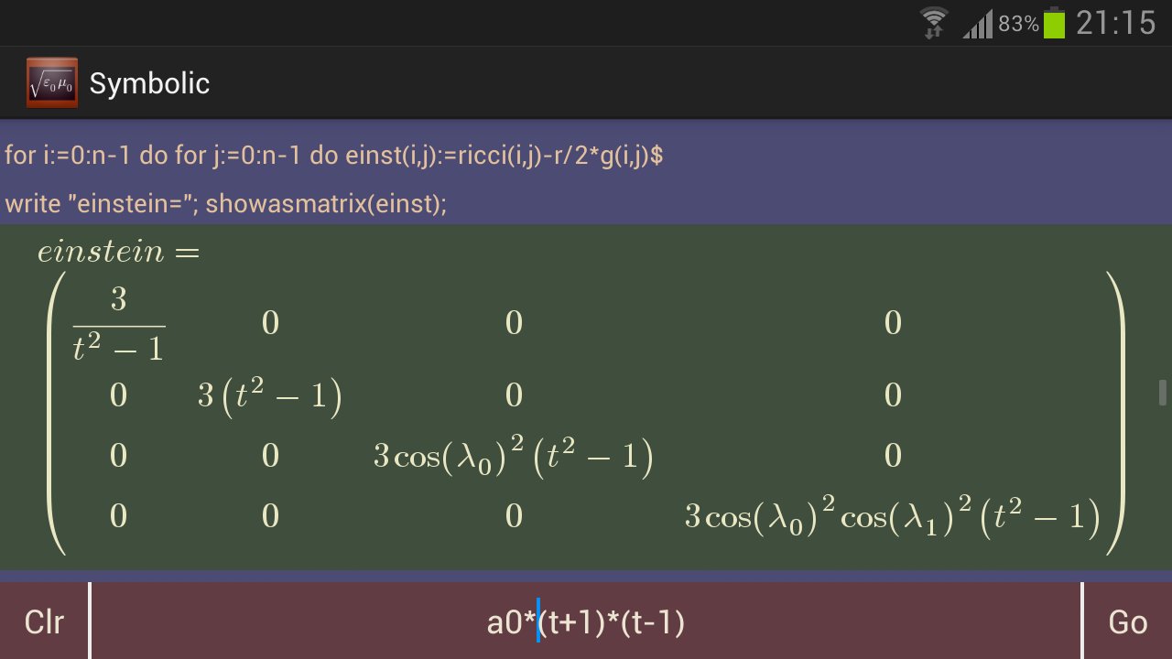This screenshot has width=1172, height=659.
Task: Tap the 3(t²−1) matrix entry
Action: click(269, 396)
